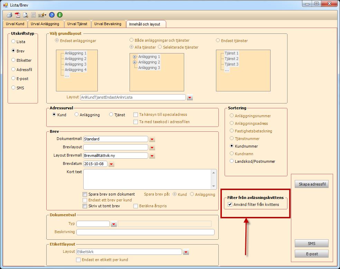Click the greyed-out document icon in toolbar
Viewport: 340px width, 269px height.
pyautogui.click(x=33, y=15)
